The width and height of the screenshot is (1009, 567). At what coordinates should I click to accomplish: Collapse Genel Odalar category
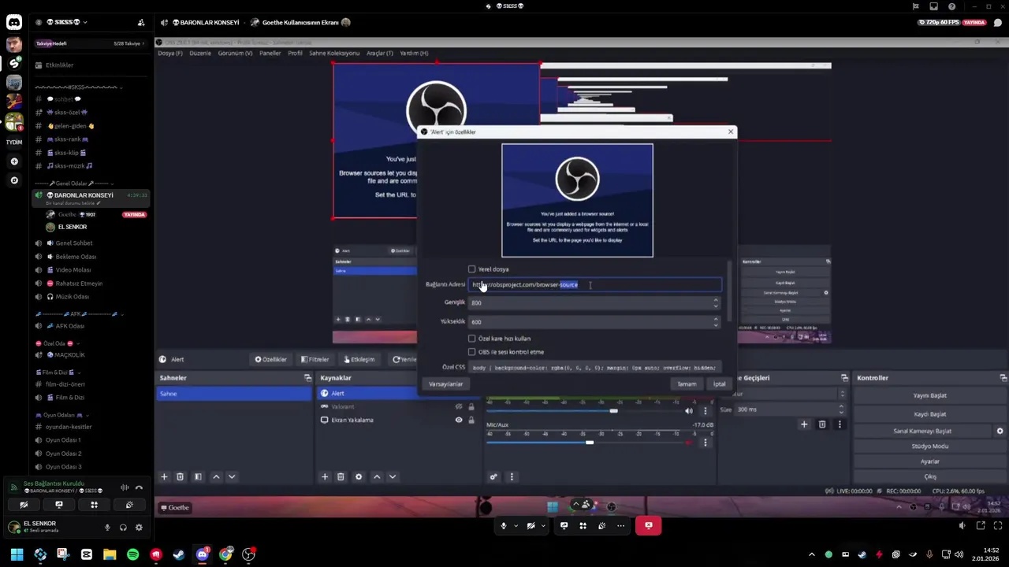click(x=73, y=183)
